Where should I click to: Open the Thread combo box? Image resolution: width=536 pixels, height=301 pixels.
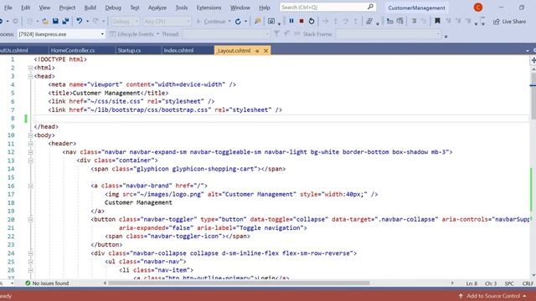coord(226,34)
